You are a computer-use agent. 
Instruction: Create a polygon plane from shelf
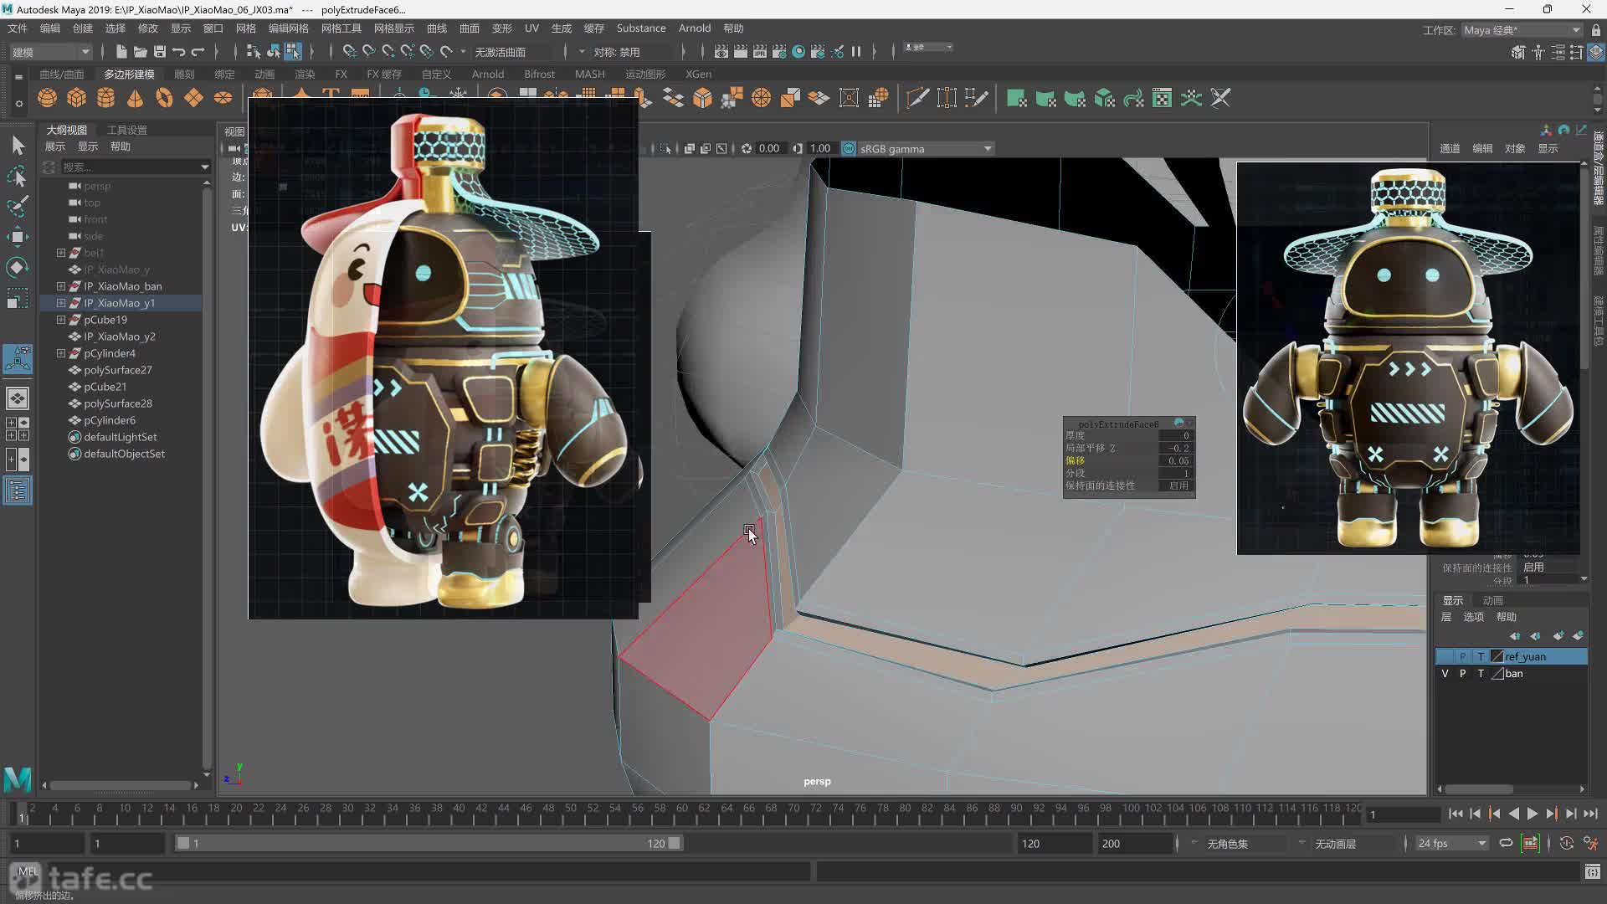click(193, 98)
